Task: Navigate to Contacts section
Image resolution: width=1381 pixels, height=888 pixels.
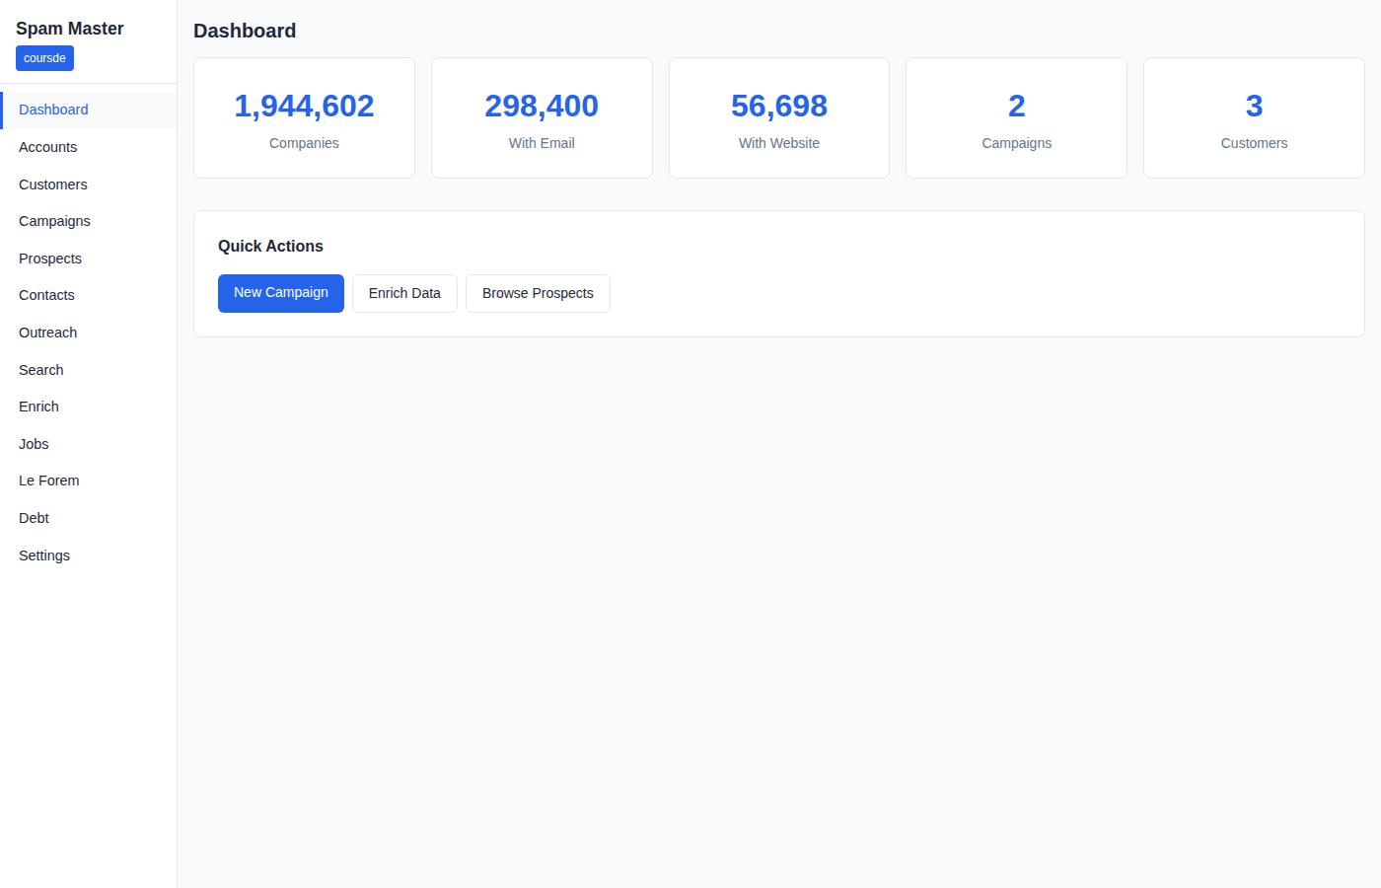Action: [x=46, y=295]
